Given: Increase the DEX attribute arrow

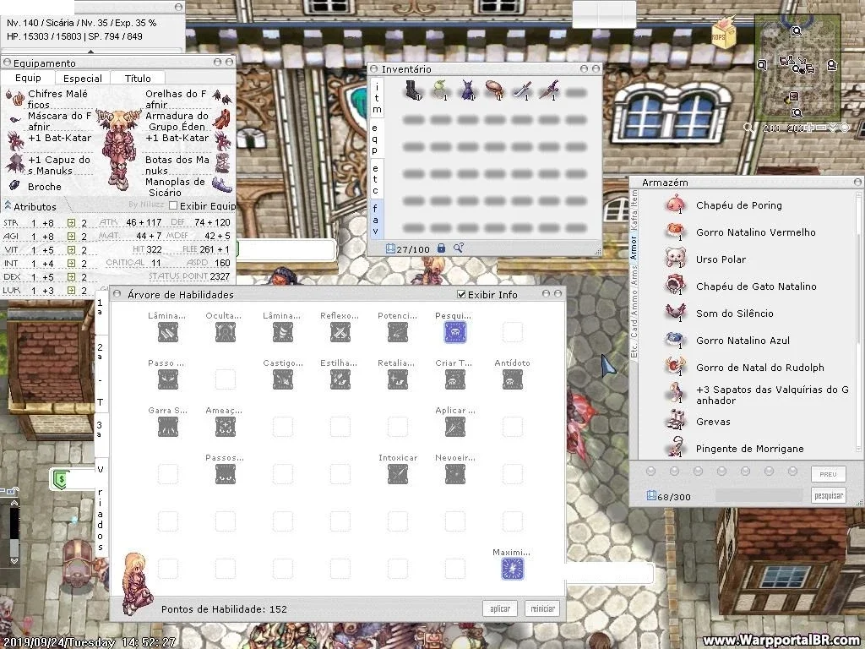Looking at the screenshot, I should pos(71,277).
